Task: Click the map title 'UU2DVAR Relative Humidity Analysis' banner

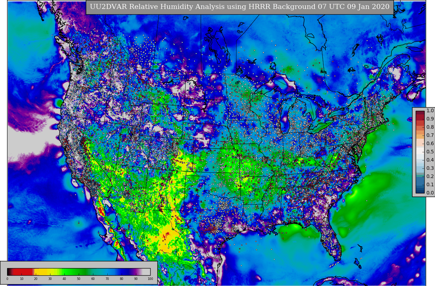Action: [240, 7]
